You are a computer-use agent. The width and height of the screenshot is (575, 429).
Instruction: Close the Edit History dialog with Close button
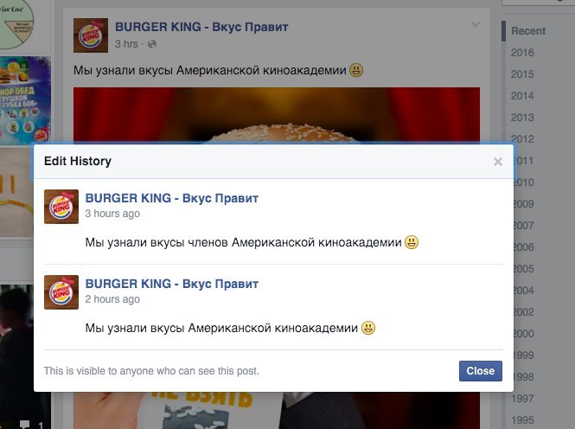(x=481, y=371)
